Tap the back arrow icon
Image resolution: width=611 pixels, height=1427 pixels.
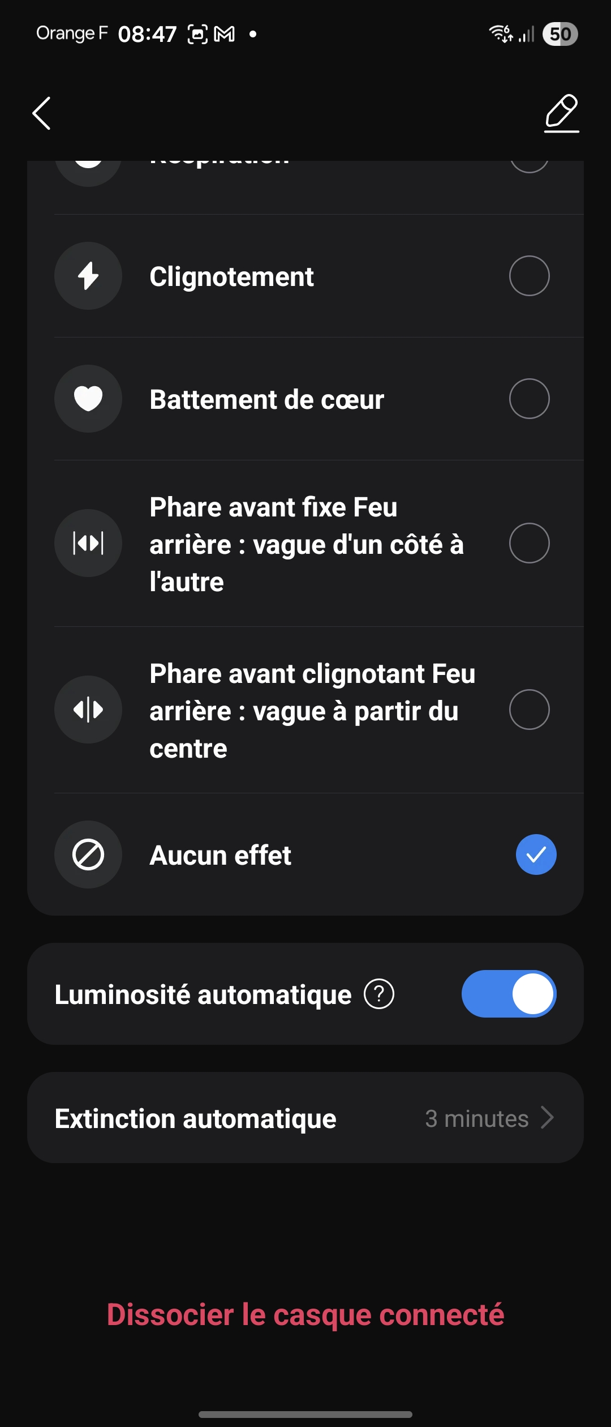[41, 113]
